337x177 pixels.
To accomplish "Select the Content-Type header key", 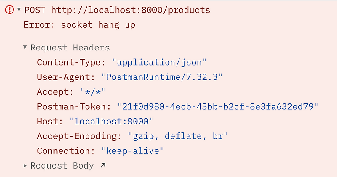I will click(x=71, y=62).
